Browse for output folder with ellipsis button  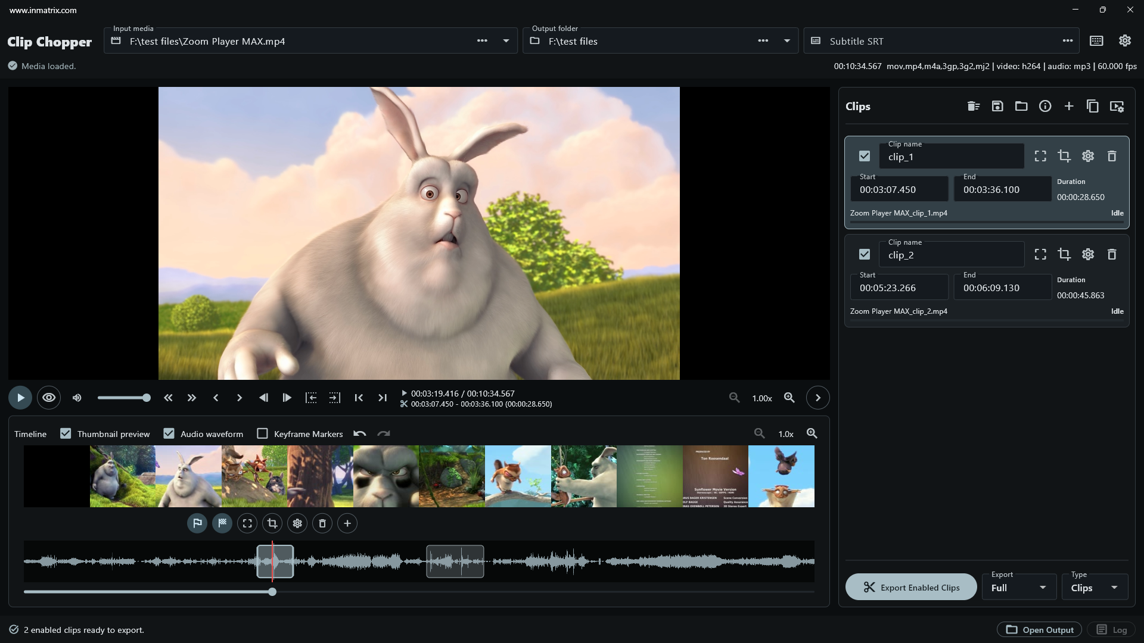[763, 41]
